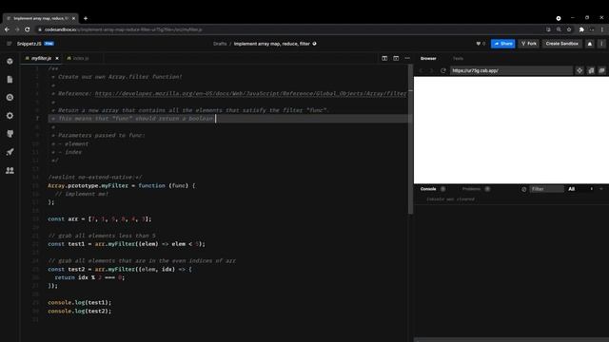Open Configuration Files gear icon in sidebar
Screen dimensions: 609x342
point(10,116)
